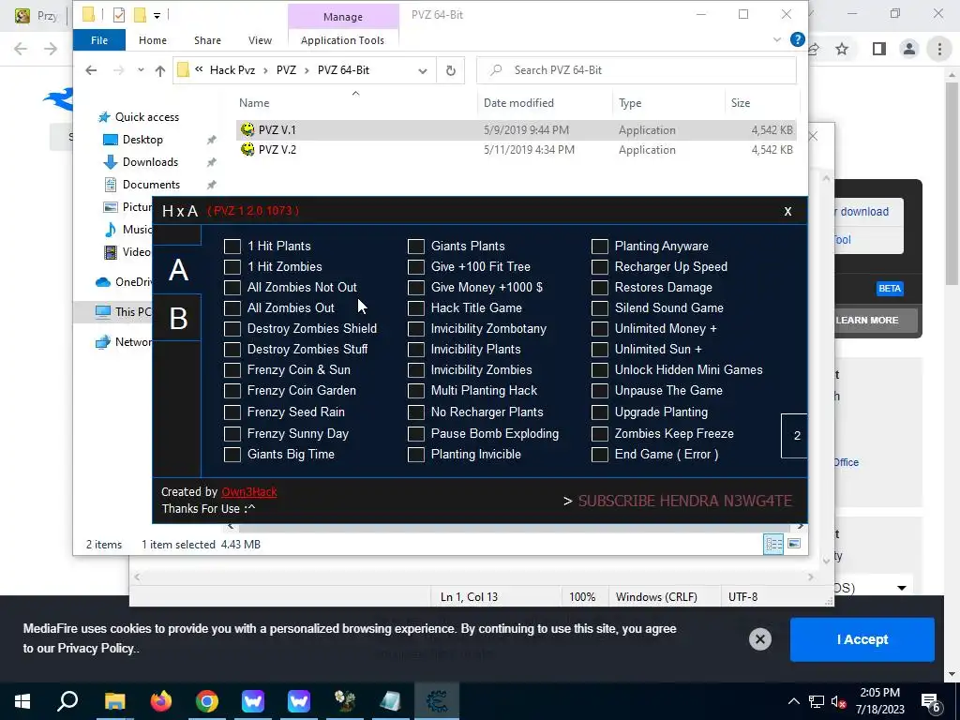Open File Explorer from taskbar
This screenshot has height=720, width=960.
click(x=114, y=701)
